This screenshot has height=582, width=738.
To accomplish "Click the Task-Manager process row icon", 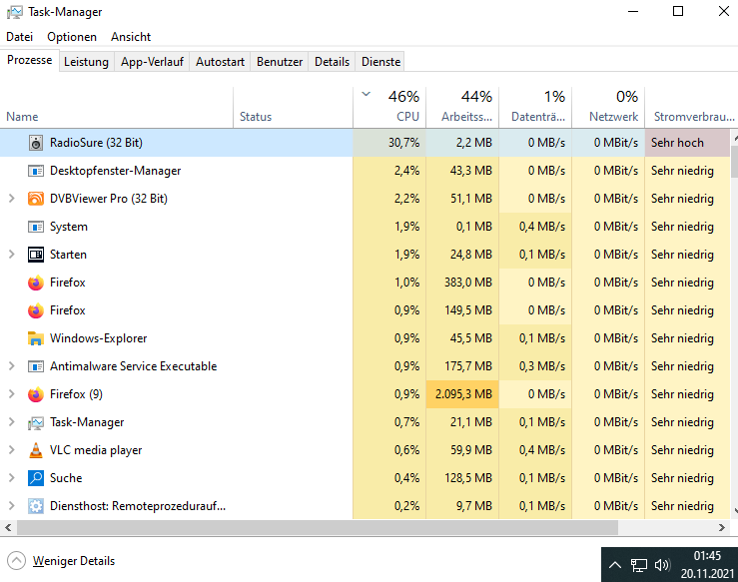I will tap(36, 422).
